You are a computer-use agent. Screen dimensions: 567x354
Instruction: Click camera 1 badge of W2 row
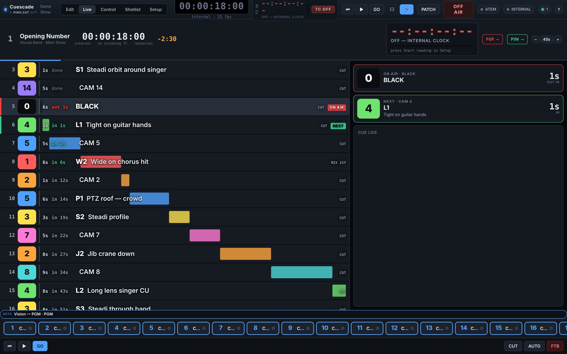(27, 161)
